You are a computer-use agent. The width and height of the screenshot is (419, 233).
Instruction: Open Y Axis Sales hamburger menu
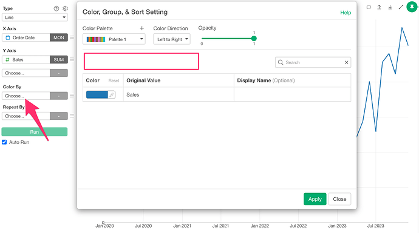[x=72, y=60]
